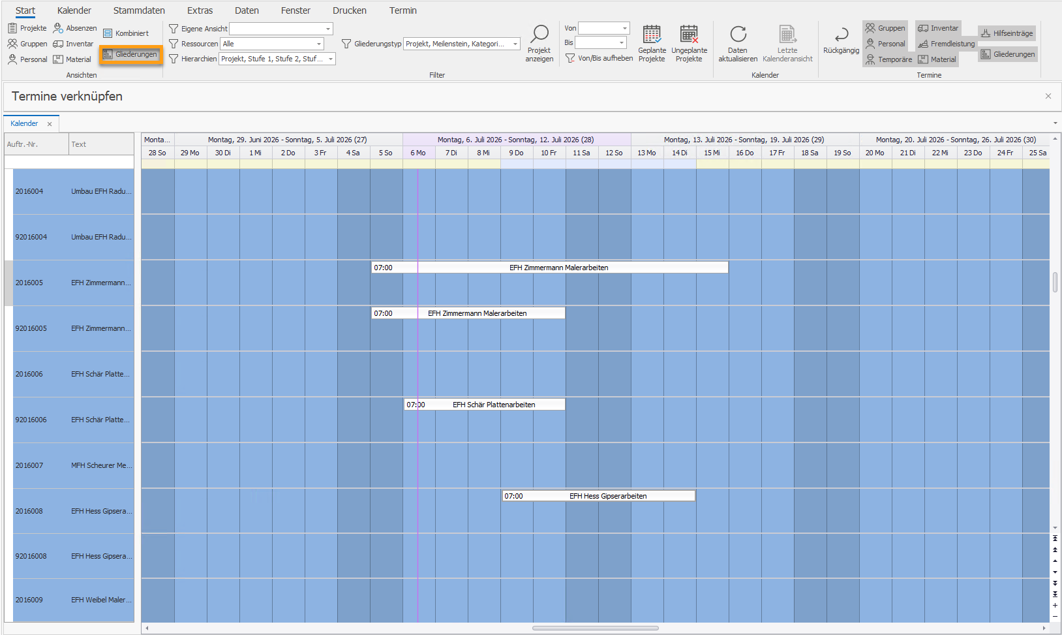The width and height of the screenshot is (1062, 635).
Task: Click the horizontal scrollbar thumb
Action: coord(595,628)
